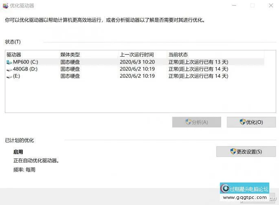Image resolution: width=279 pixels, height=205 pixels.
Task: Click the 频率: 每周 text
Action: (24, 170)
